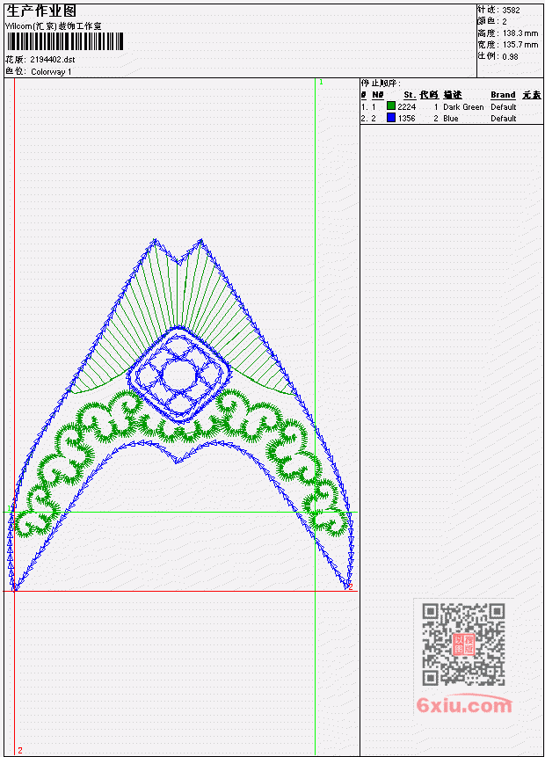Open the 6xiu.com logo link
545x757 pixels.
pyautogui.click(x=464, y=705)
